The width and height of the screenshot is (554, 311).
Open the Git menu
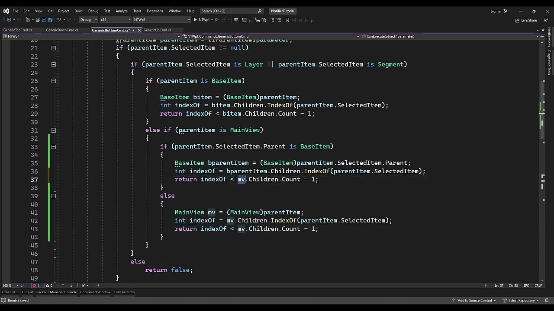point(50,11)
